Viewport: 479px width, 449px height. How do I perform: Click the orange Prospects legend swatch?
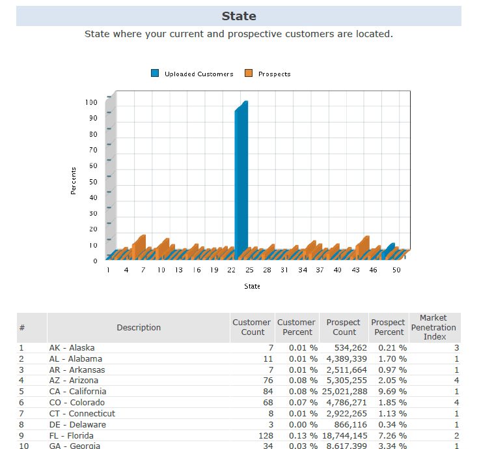pyautogui.click(x=249, y=74)
